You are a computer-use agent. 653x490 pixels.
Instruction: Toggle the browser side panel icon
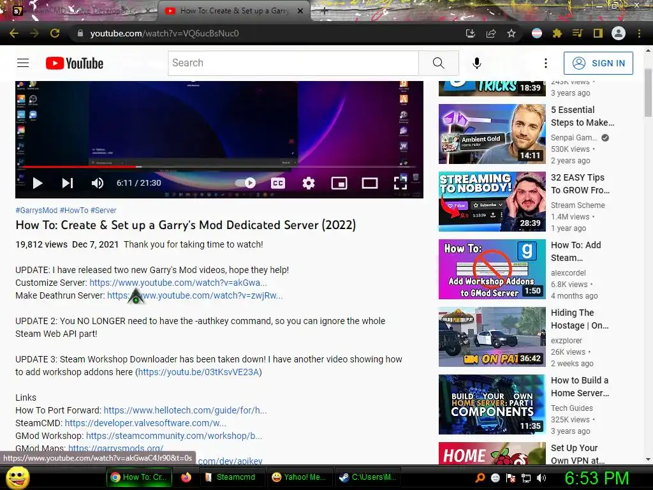(598, 33)
